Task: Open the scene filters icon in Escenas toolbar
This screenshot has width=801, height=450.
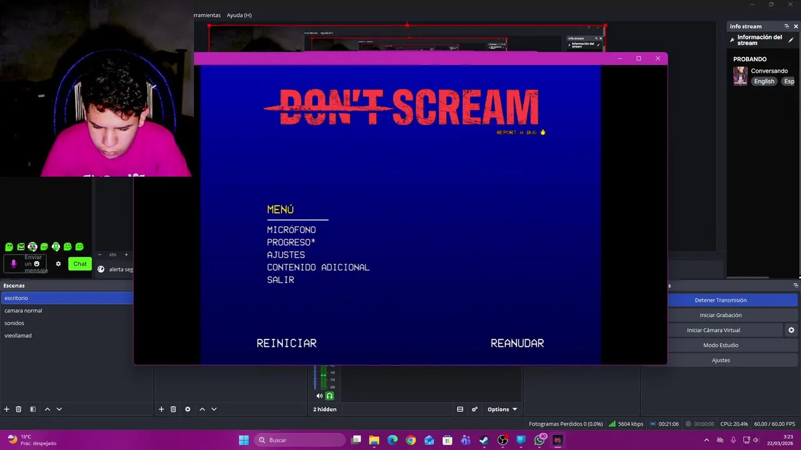Action: click(33, 409)
